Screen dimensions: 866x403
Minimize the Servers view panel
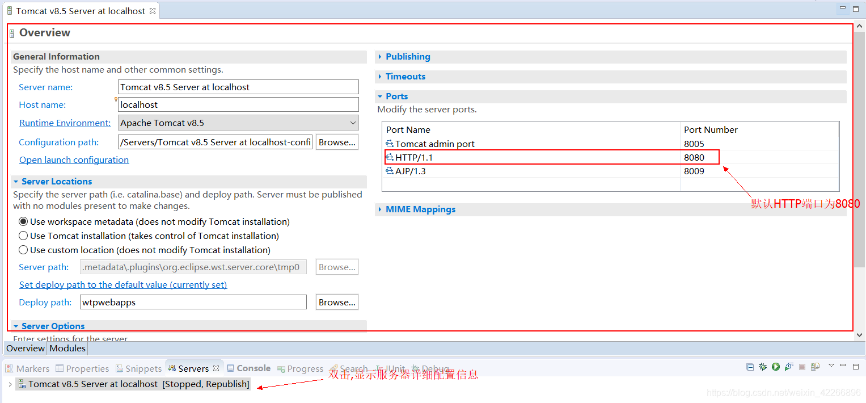[x=843, y=365]
